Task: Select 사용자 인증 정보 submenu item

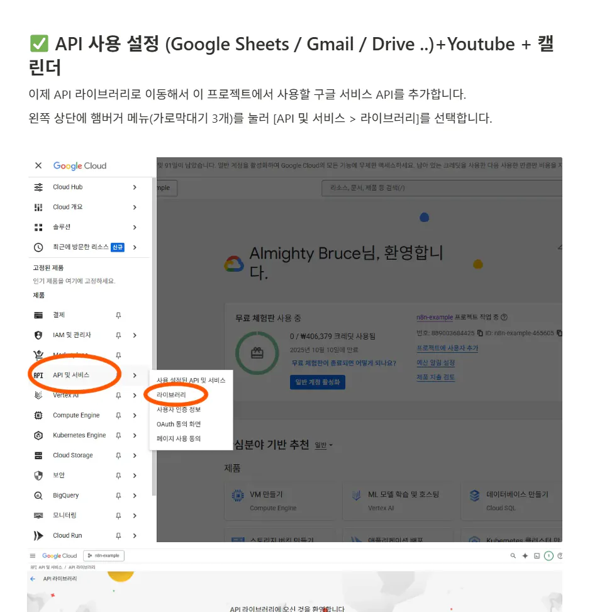Action: [179, 409]
